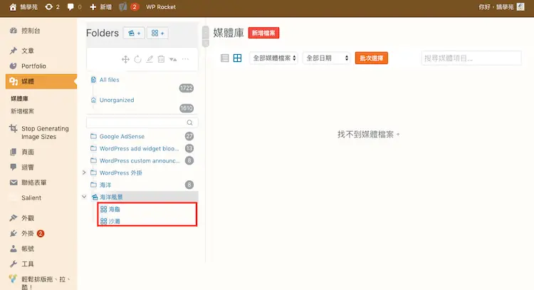Click the 外觀 appearance brush icon
The image size is (534, 290).
coord(14,218)
